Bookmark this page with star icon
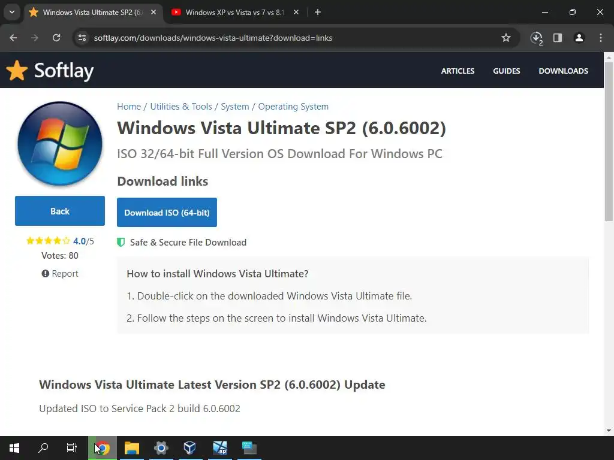The image size is (614, 460). [506, 38]
